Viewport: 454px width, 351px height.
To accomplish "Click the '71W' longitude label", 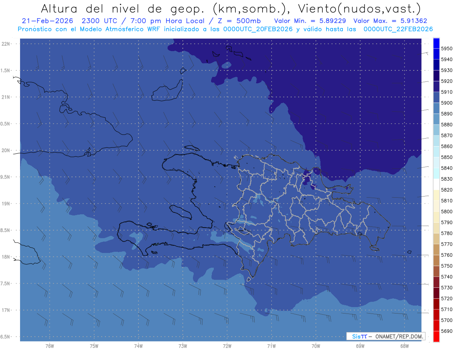I will 271,346.
